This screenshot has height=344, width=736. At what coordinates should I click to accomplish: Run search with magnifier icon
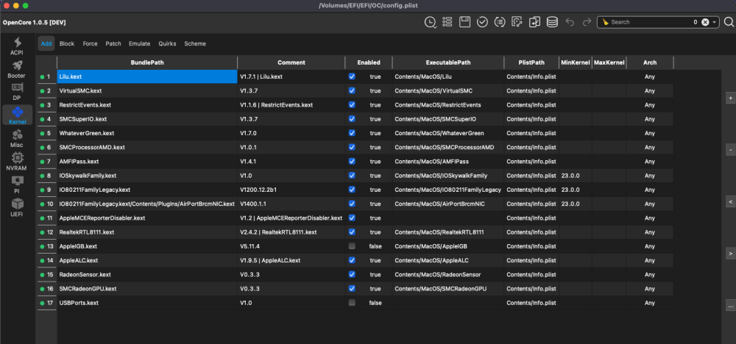pyautogui.click(x=729, y=22)
